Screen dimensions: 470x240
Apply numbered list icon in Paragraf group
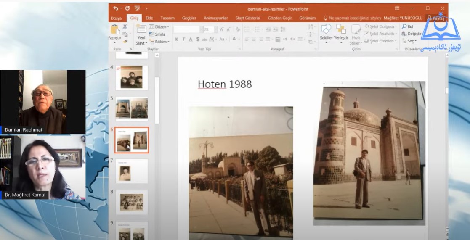258,29
